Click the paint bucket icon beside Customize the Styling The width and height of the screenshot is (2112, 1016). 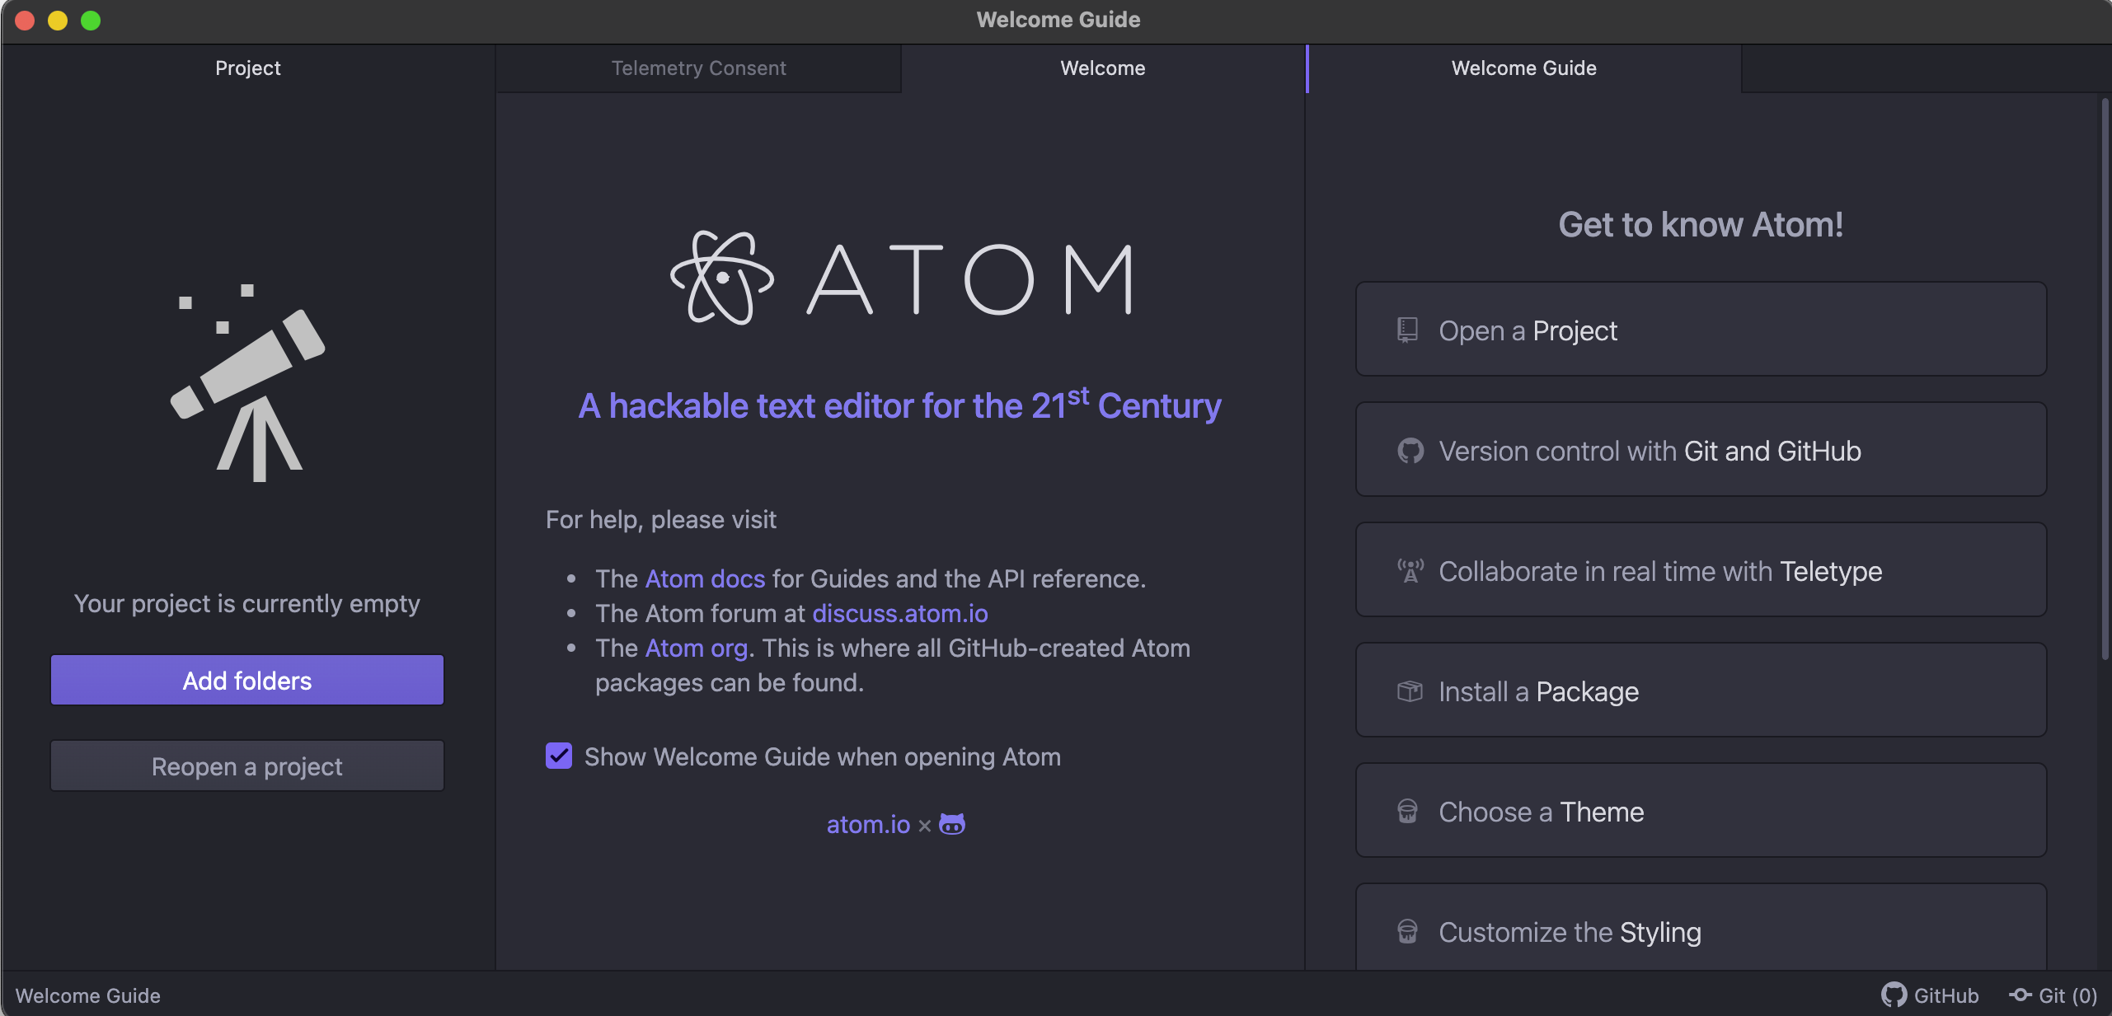(x=1407, y=932)
